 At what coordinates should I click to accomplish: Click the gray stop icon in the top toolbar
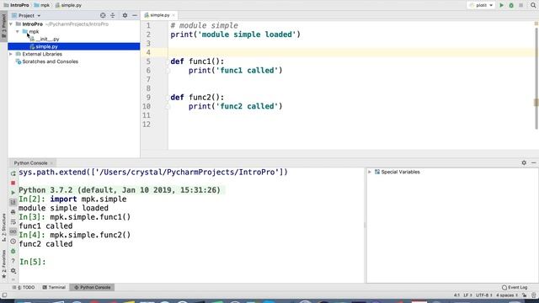coord(520,5)
